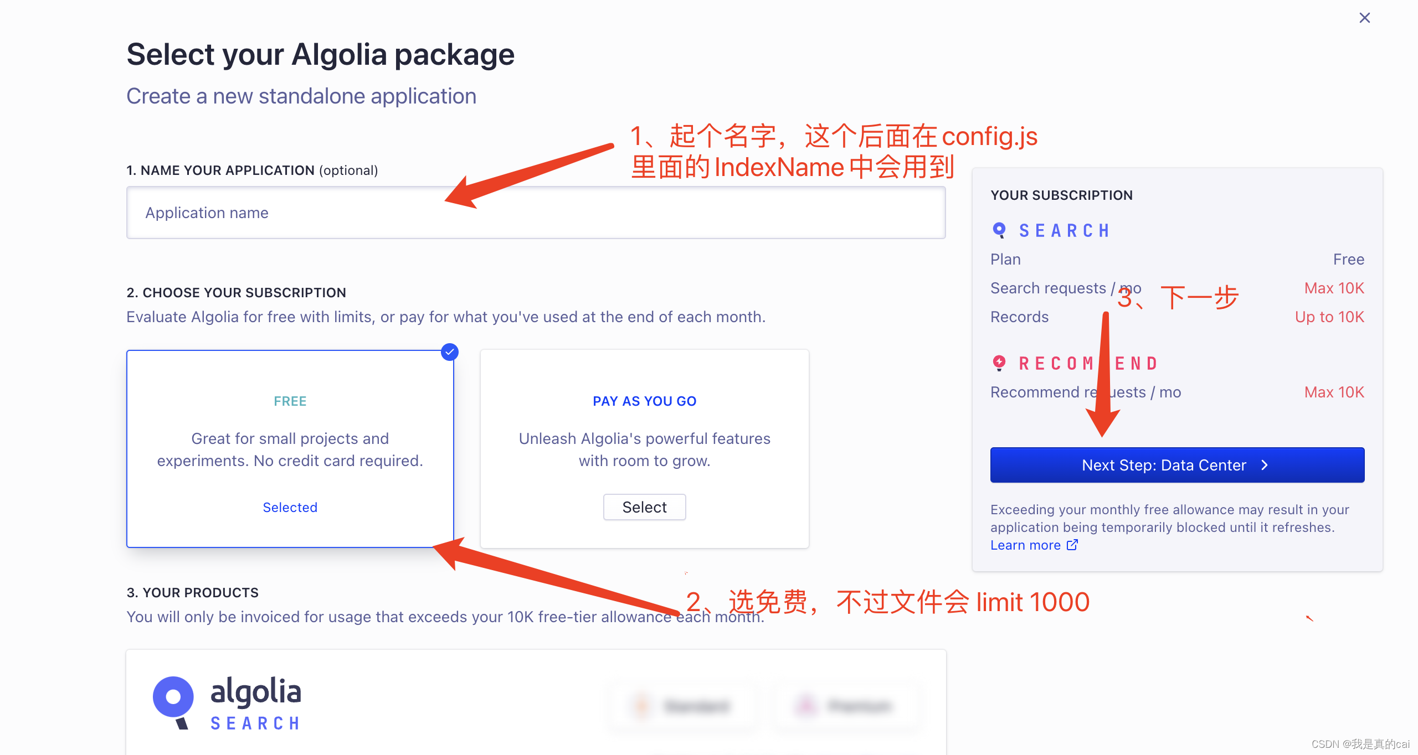Click the blue checkmark on FREE plan
The height and width of the screenshot is (755, 1418).
[x=450, y=352]
